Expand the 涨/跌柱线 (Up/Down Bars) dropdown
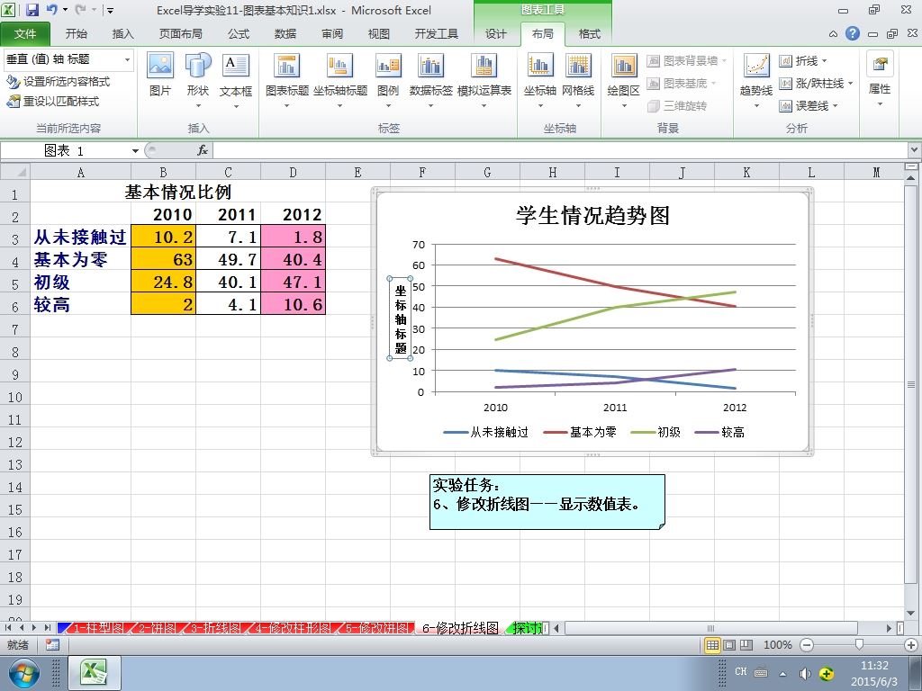Screen dimensions: 922x691 [816, 84]
